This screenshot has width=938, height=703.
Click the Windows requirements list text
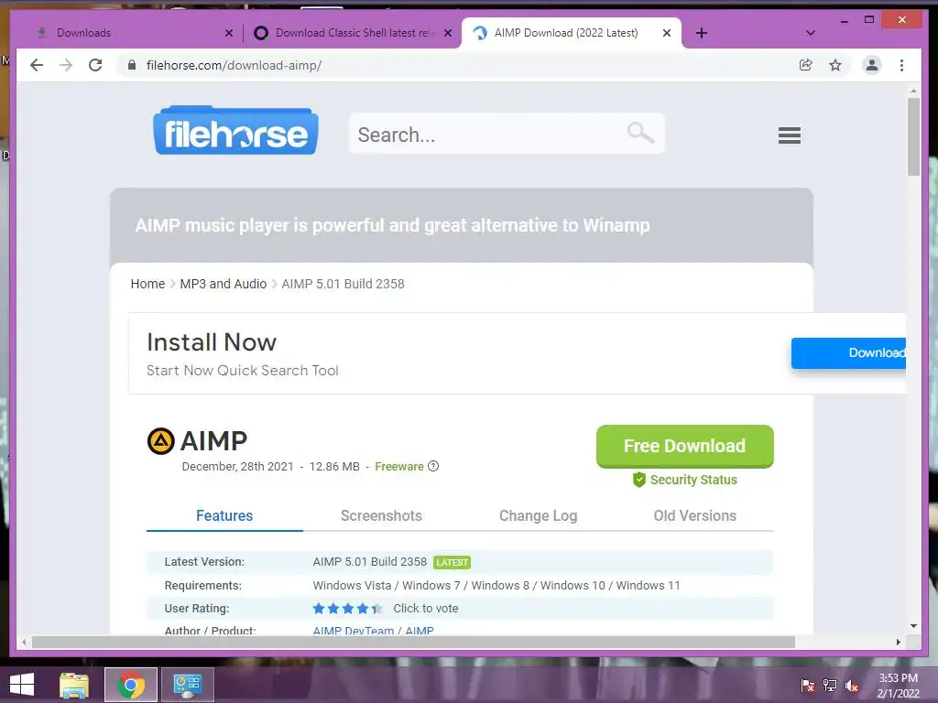click(x=496, y=585)
